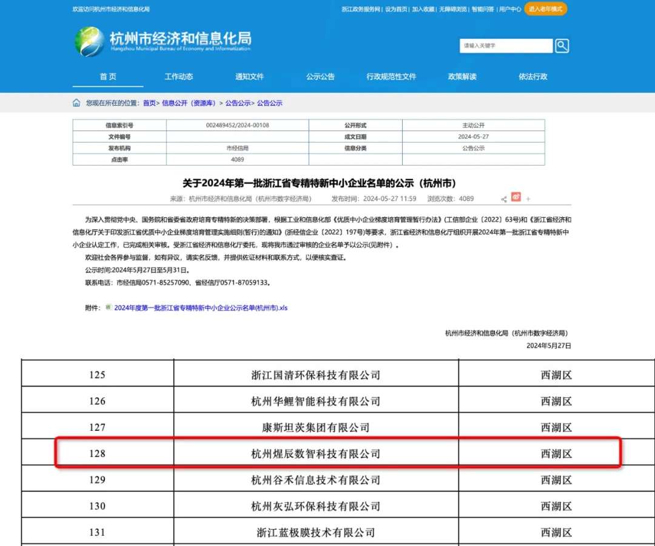Image resolution: width=655 pixels, height=546 pixels.
Task: Select 公示公告 in the nav bar
Action: point(320,76)
